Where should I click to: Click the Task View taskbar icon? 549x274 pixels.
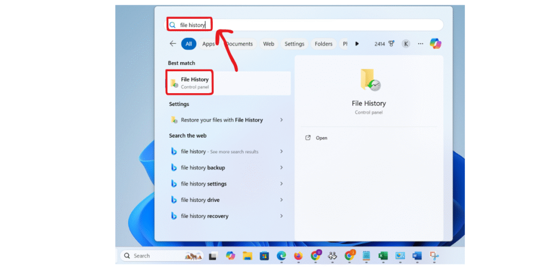212,256
